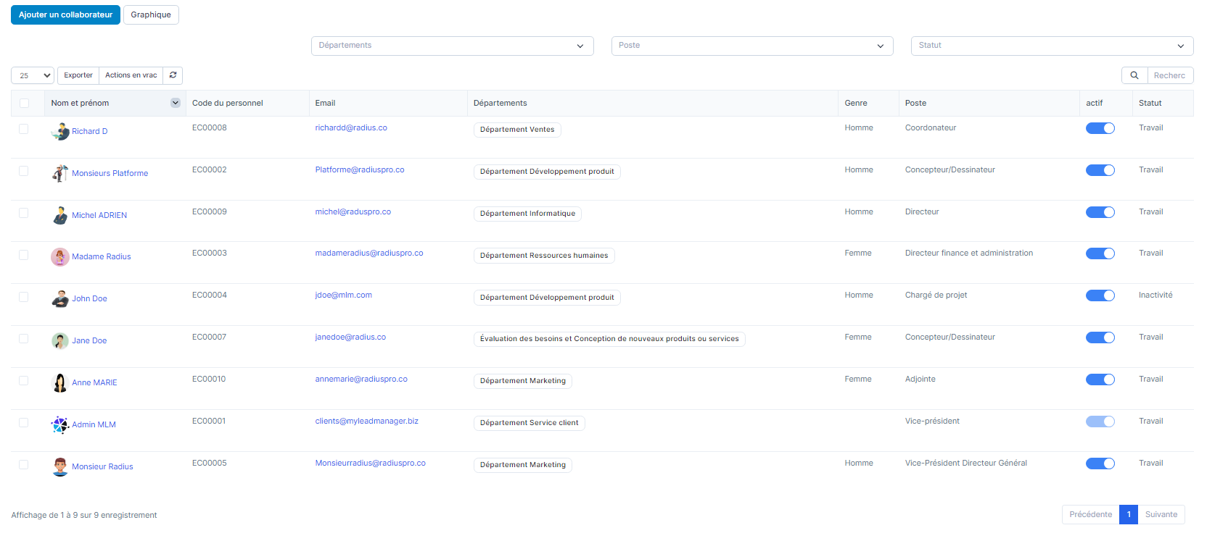Viewport: 1207px width, 541px height.
Task: Click the Vice-Président Directeur Général cell
Action: (966, 464)
